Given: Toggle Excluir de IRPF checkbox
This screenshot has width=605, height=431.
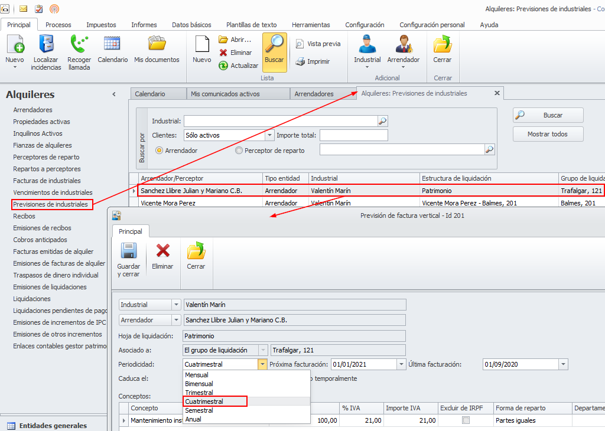Looking at the screenshot, I should pyautogui.click(x=466, y=420).
